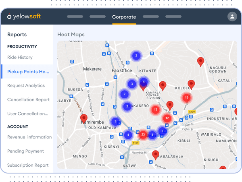Click the yelowsoft logo

click(x=24, y=17)
